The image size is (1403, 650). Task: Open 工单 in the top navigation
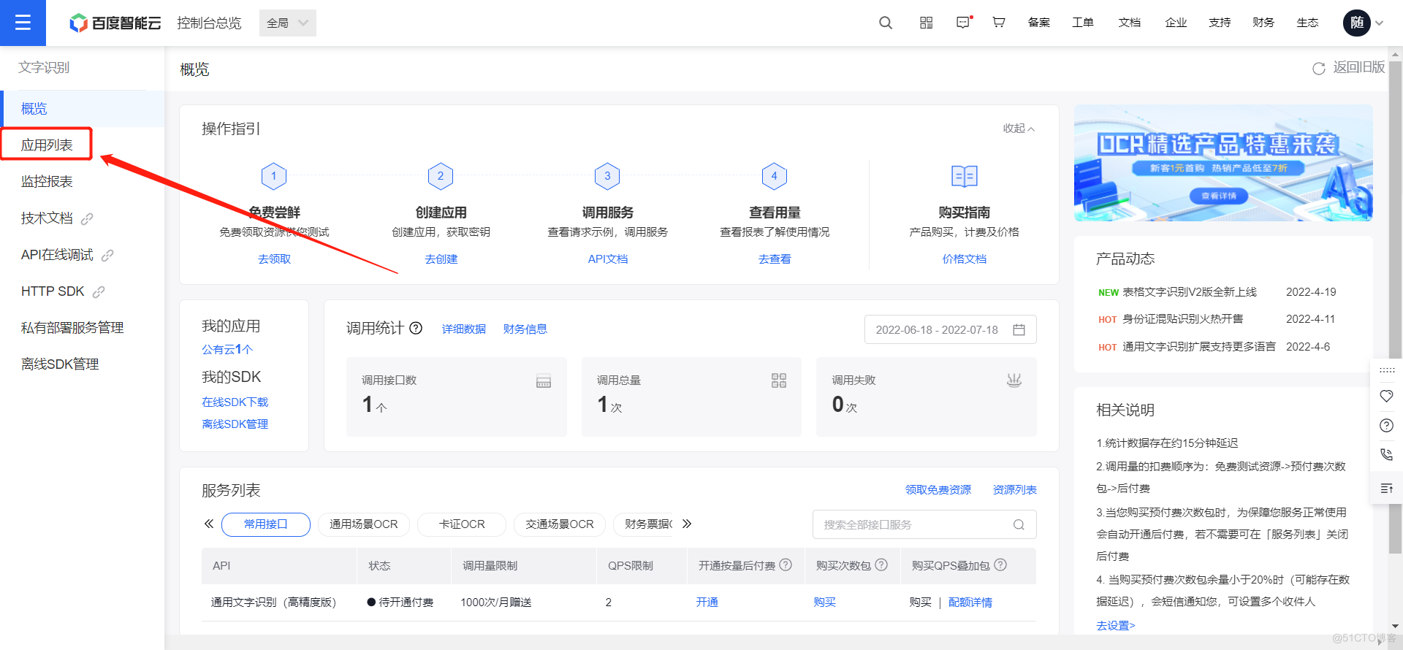pyautogui.click(x=1083, y=23)
